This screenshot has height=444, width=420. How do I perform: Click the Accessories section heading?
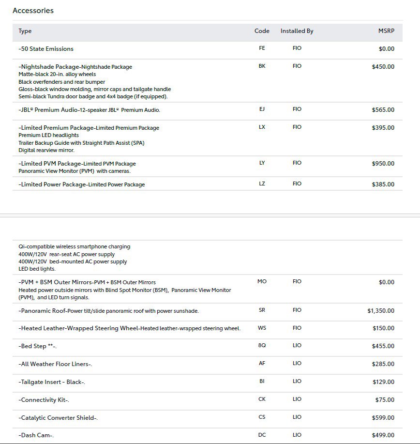[33, 11]
